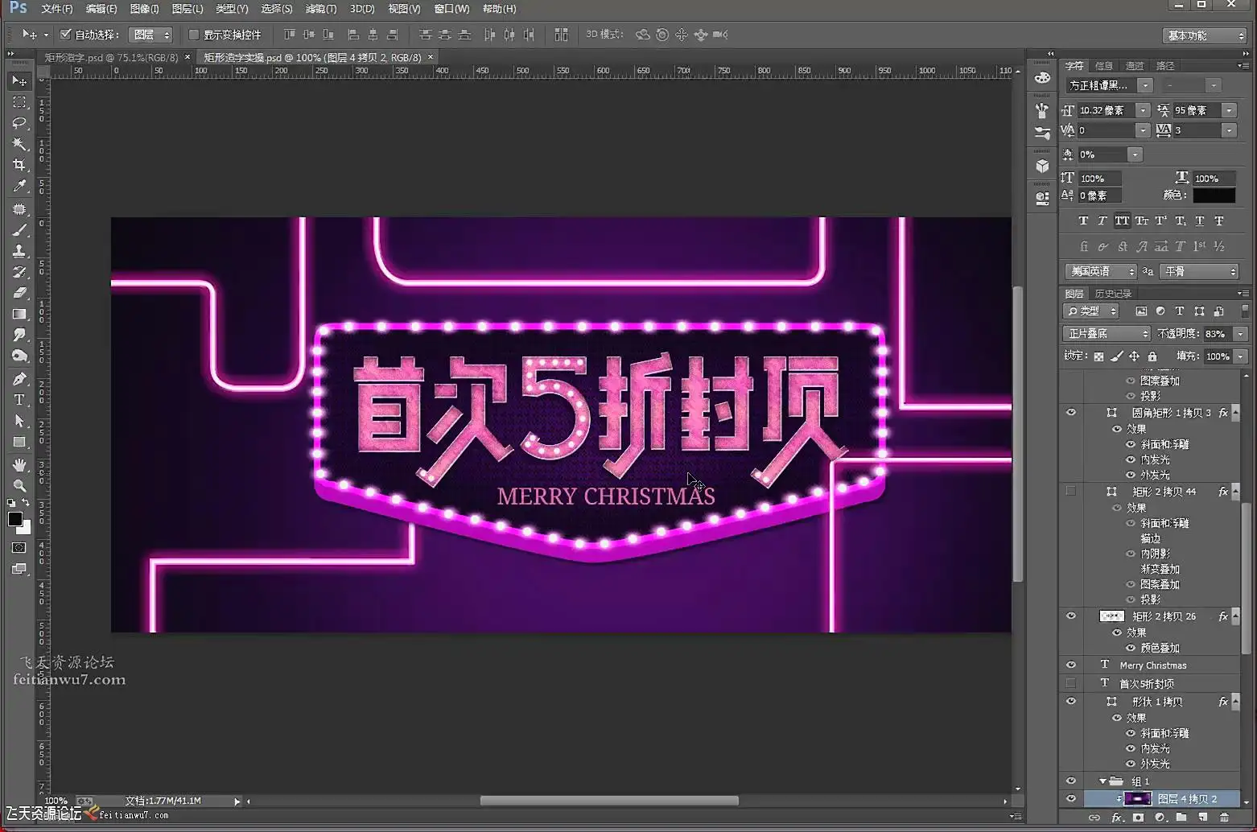Show the 矩形 2 拷贝 44 layer
Screen dimensions: 1257x832
click(x=1070, y=491)
